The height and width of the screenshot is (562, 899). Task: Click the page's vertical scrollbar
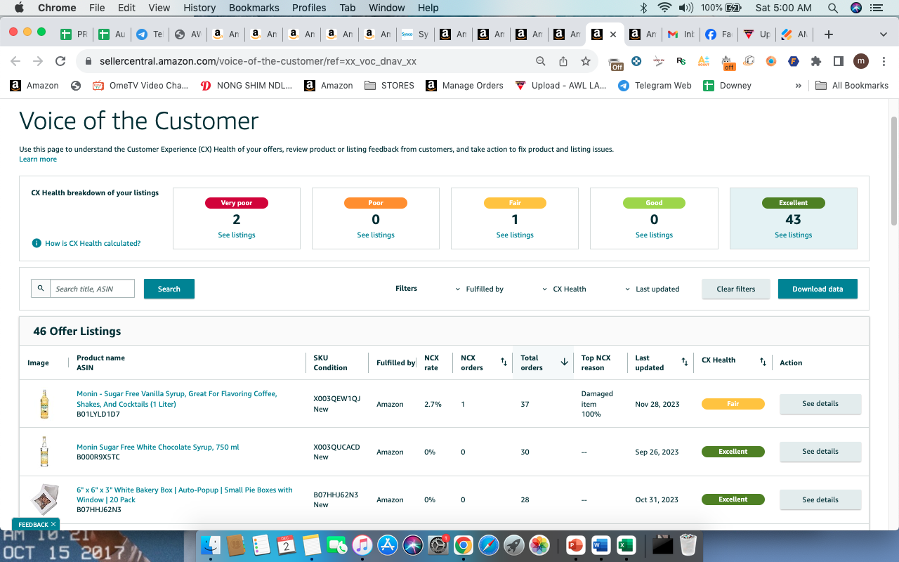[894, 172]
